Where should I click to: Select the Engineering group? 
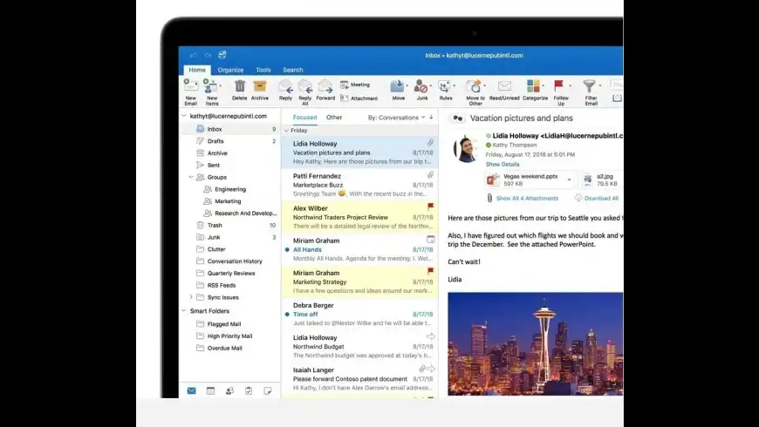point(230,189)
